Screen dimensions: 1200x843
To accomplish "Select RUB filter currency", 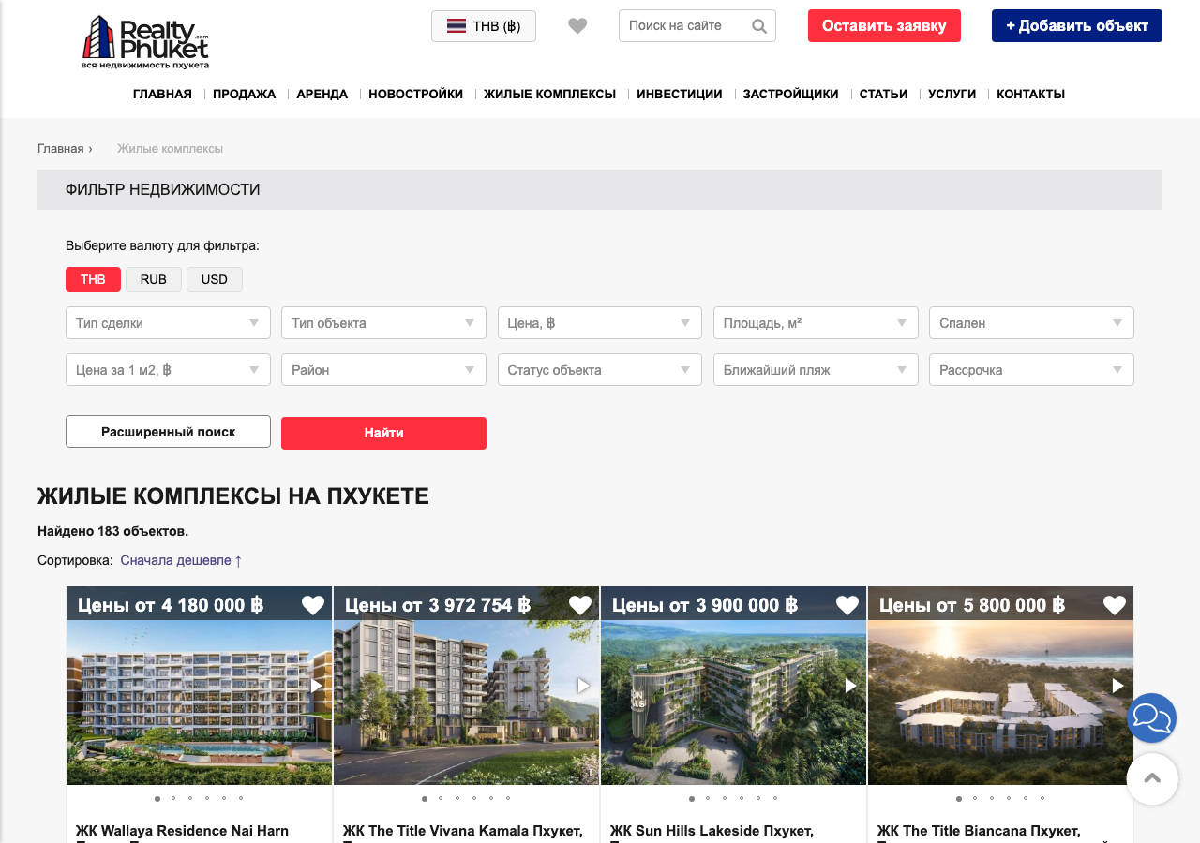I will click(154, 279).
